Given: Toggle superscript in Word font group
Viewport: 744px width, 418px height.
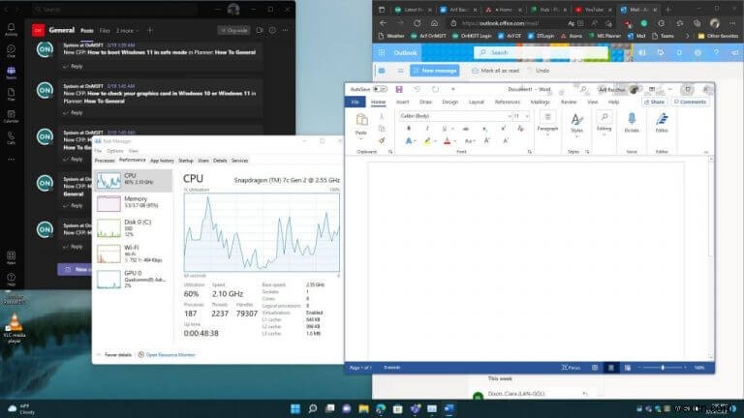Looking at the screenshot, I should click(503, 129).
